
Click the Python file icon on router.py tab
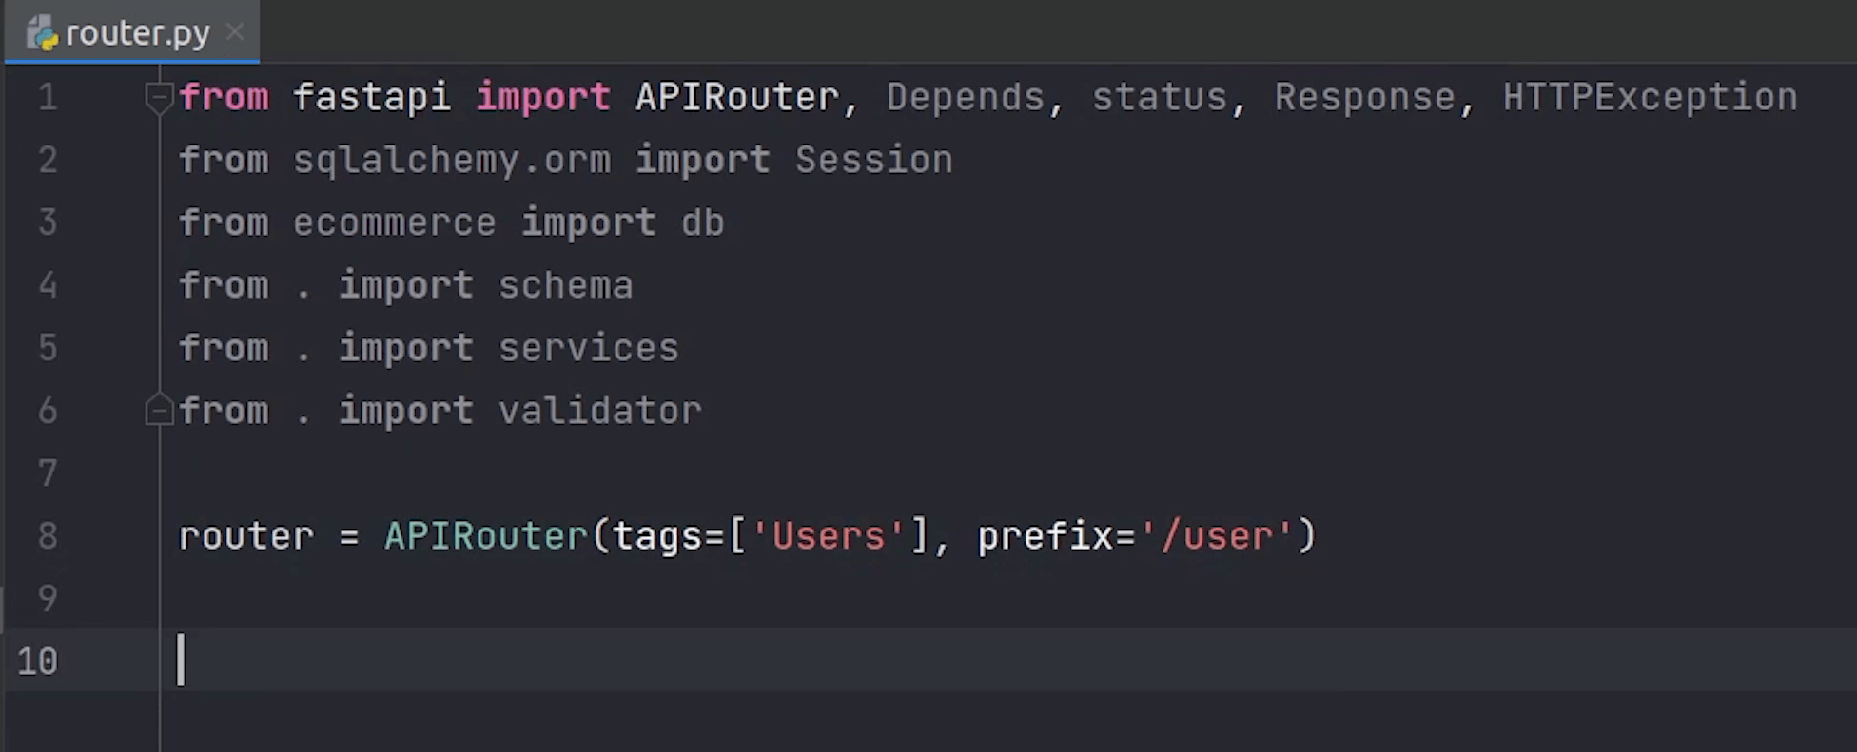tap(43, 34)
